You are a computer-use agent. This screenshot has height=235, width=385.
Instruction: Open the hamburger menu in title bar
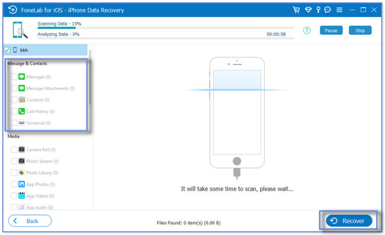point(339,10)
